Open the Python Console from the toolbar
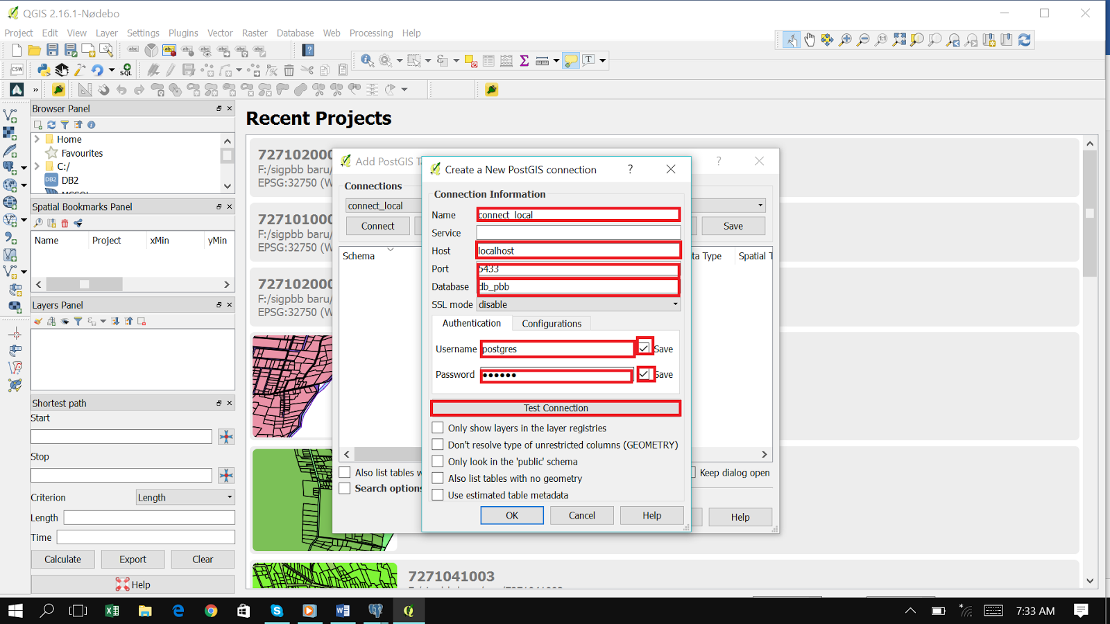 pos(43,69)
